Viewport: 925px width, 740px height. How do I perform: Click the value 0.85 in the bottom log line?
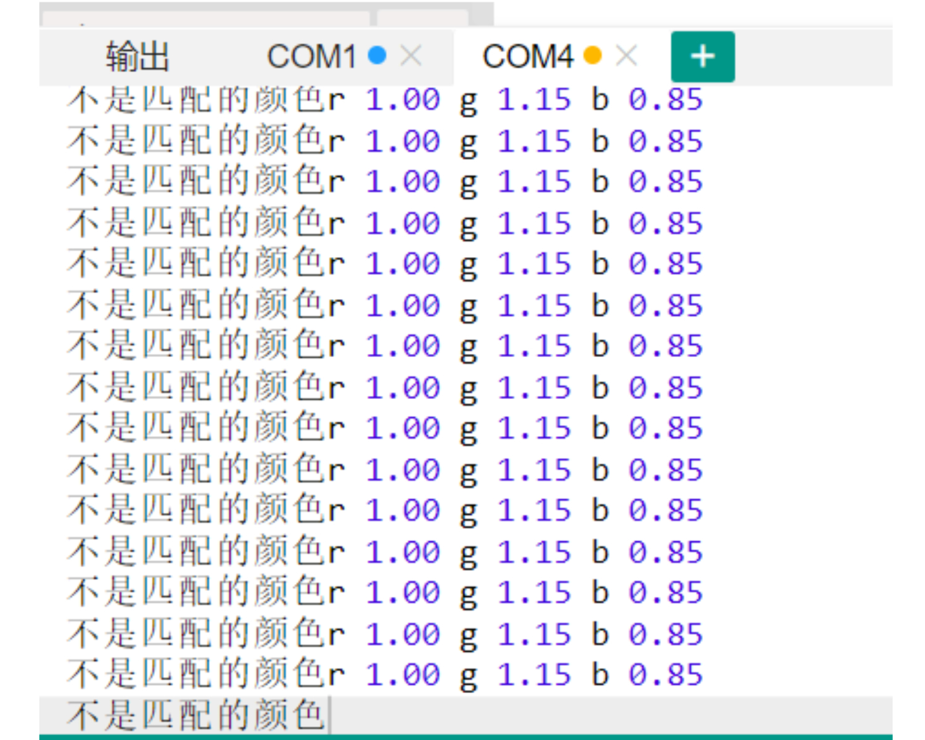point(668,673)
